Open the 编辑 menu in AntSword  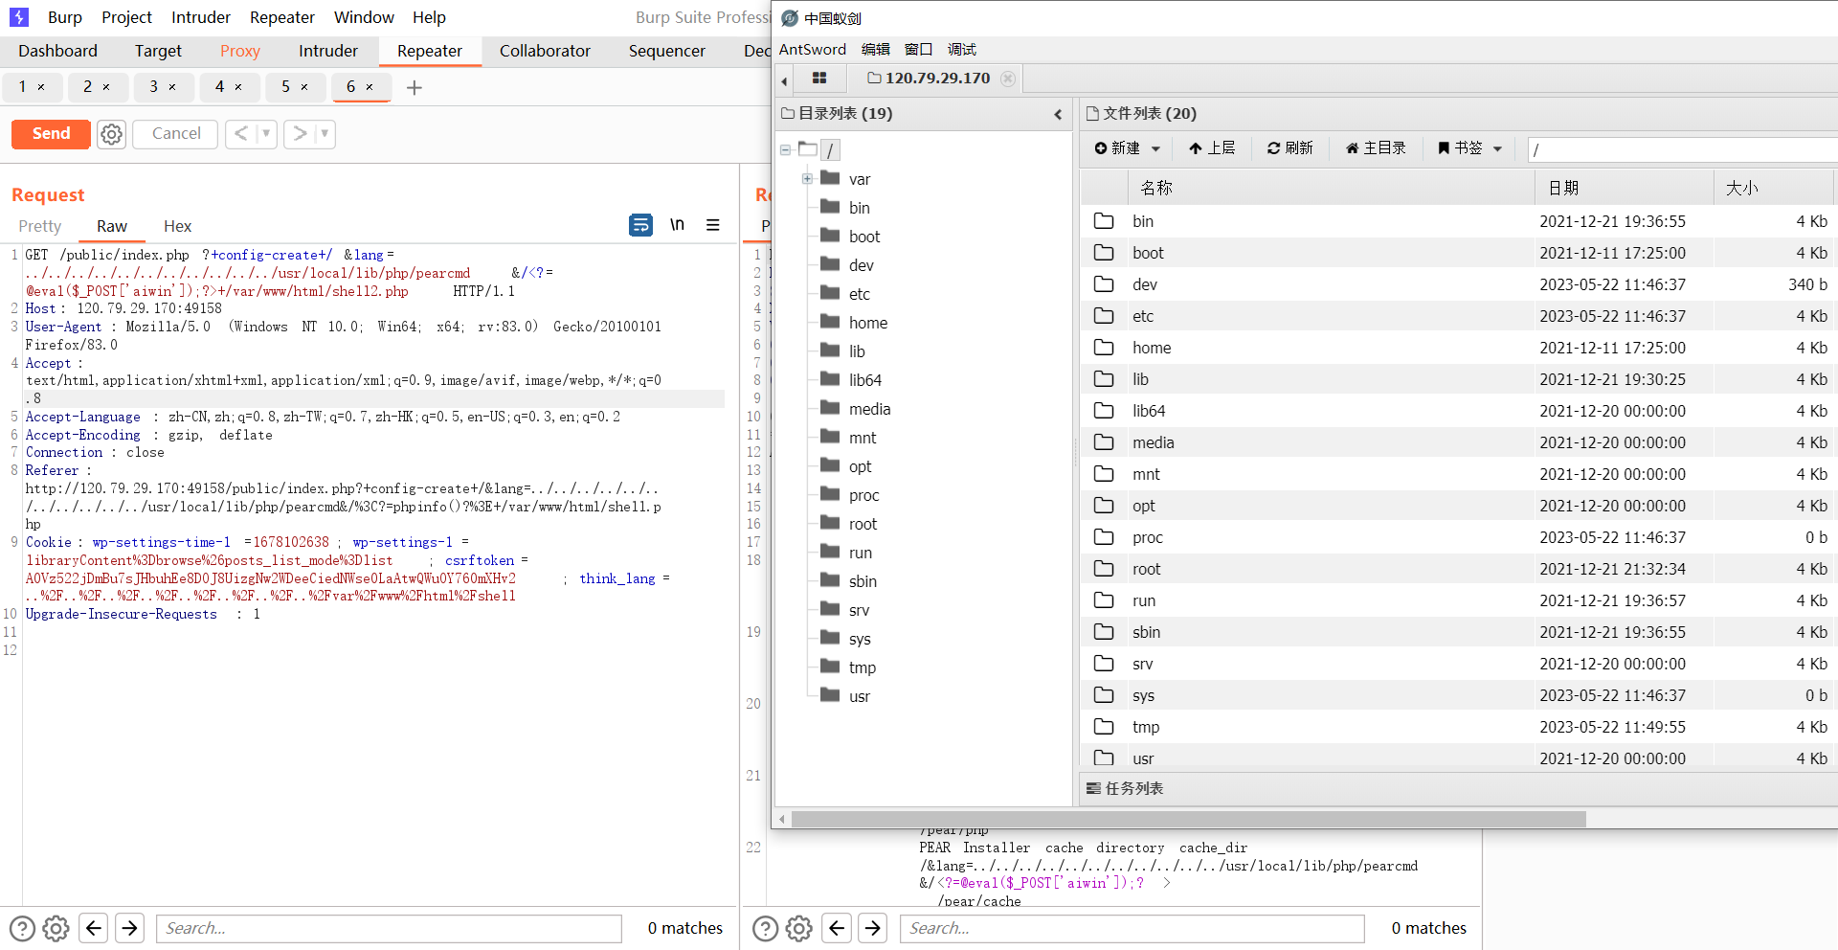click(x=875, y=50)
